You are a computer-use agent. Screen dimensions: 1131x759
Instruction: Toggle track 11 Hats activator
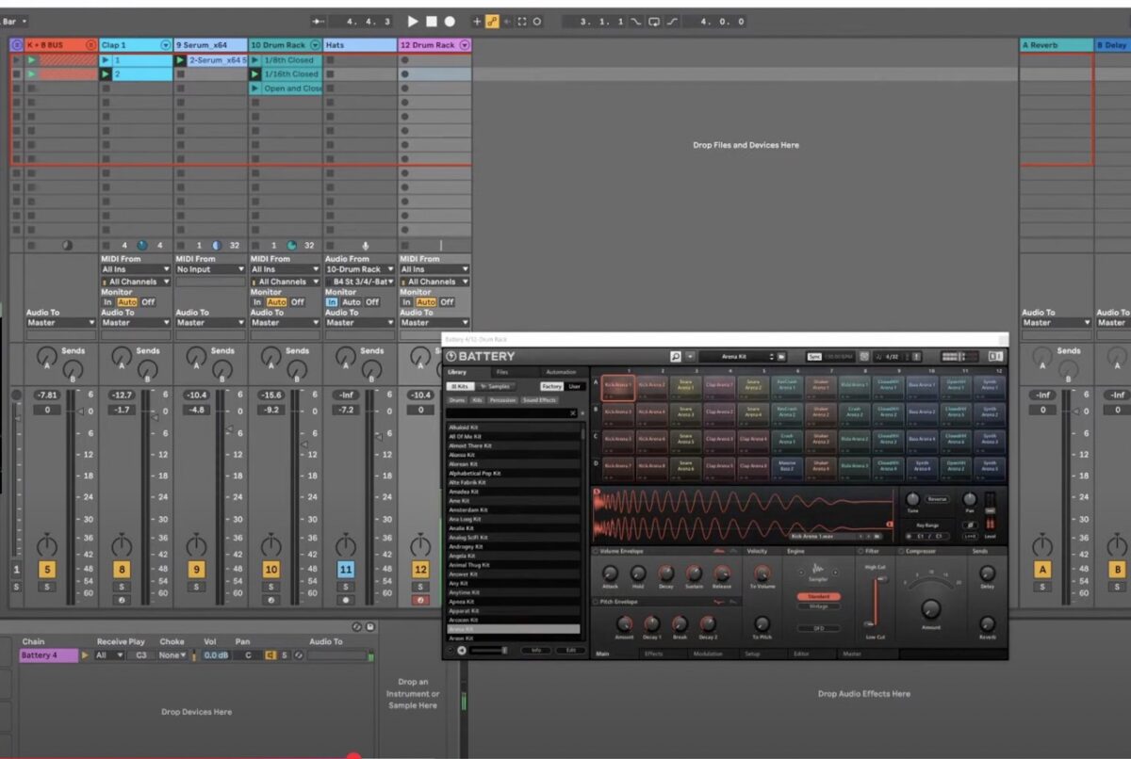coord(345,570)
